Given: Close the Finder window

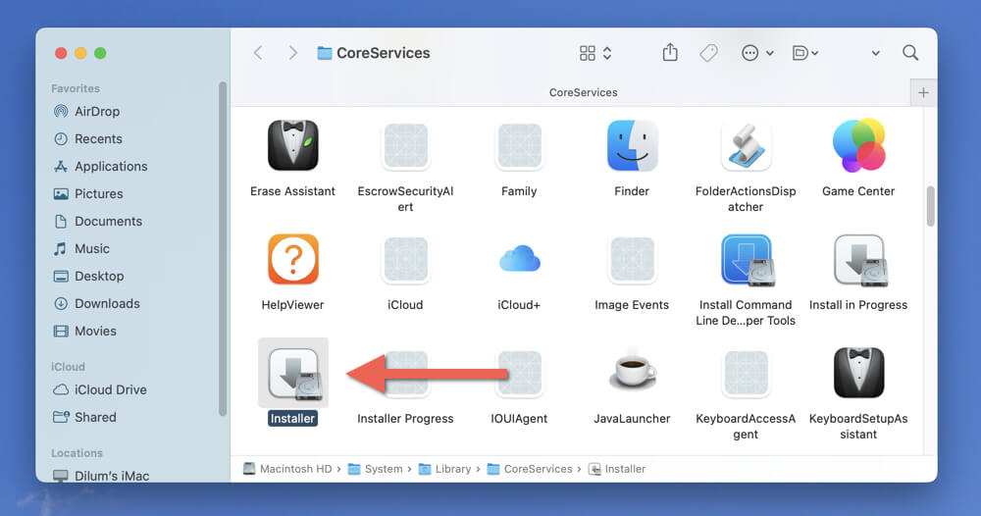Looking at the screenshot, I should pyautogui.click(x=61, y=53).
